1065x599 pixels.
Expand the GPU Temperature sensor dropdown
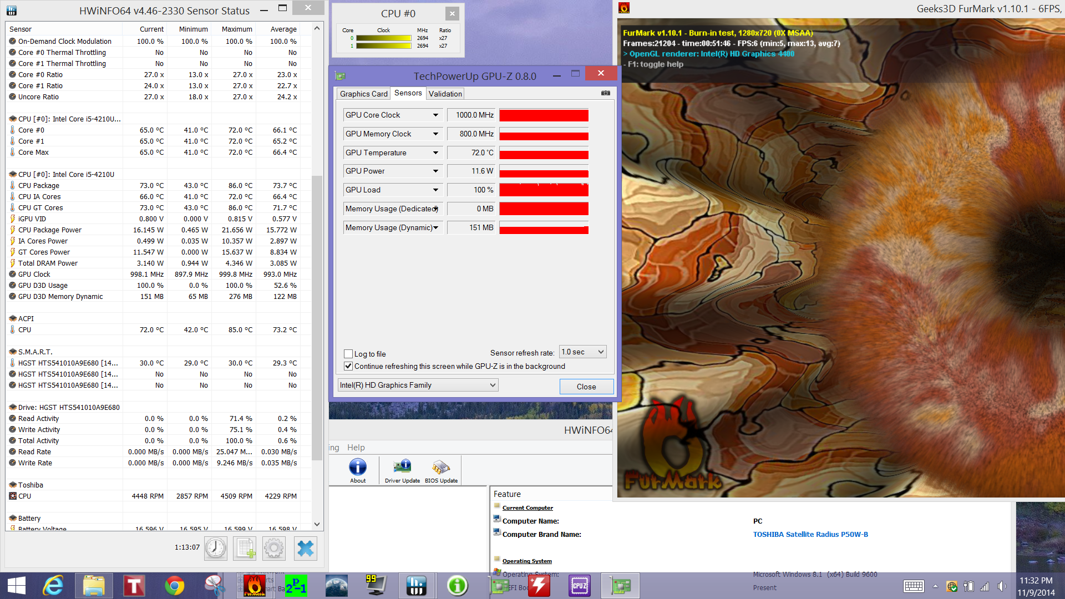(x=435, y=153)
